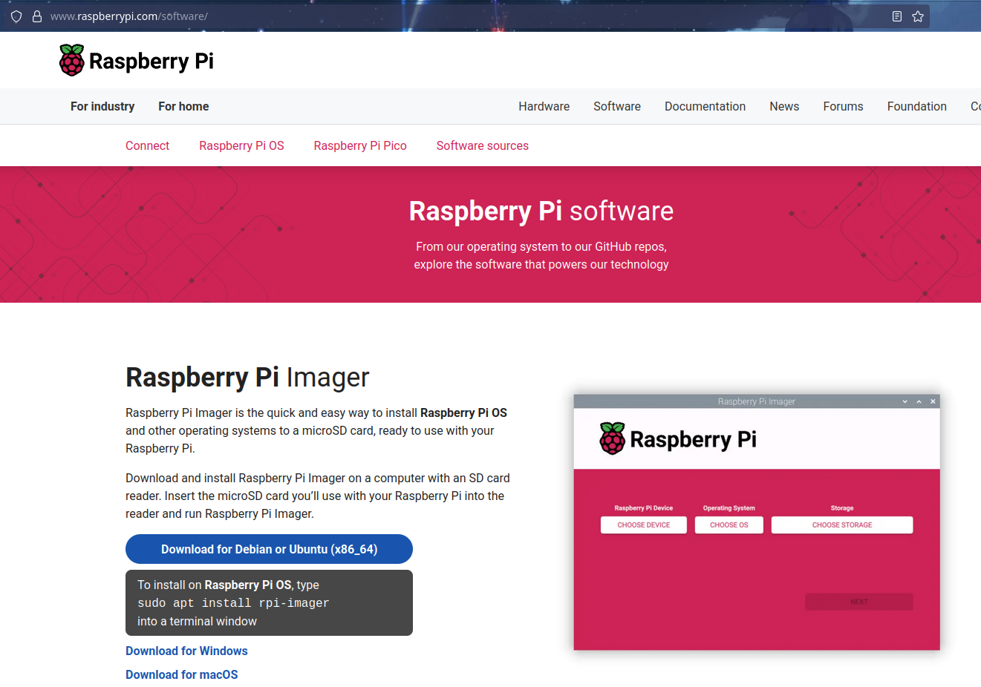Open the Software sources tab
Image resolution: width=981 pixels, height=687 pixels.
click(x=482, y=146)
